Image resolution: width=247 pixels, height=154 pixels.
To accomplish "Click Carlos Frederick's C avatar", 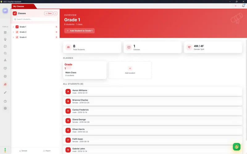I will coord(68,111).
